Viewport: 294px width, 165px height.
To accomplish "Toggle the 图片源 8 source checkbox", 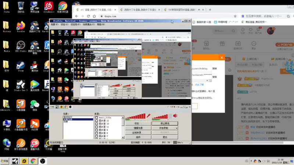I will (97, 133).
